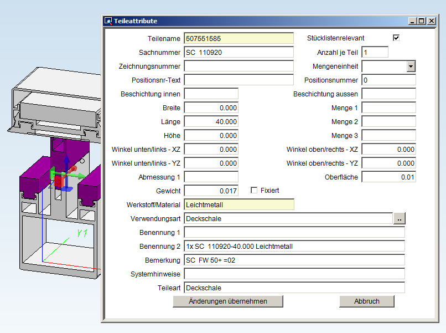This screenshot has width=446, height=333.
Task: Close the Teileattribute dialog
Action: pos(431,21)
